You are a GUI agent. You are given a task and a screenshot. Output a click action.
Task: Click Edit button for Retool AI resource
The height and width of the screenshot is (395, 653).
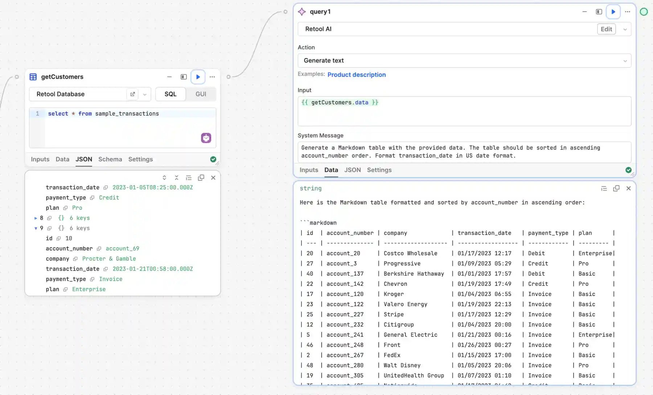tap(606, 29)
